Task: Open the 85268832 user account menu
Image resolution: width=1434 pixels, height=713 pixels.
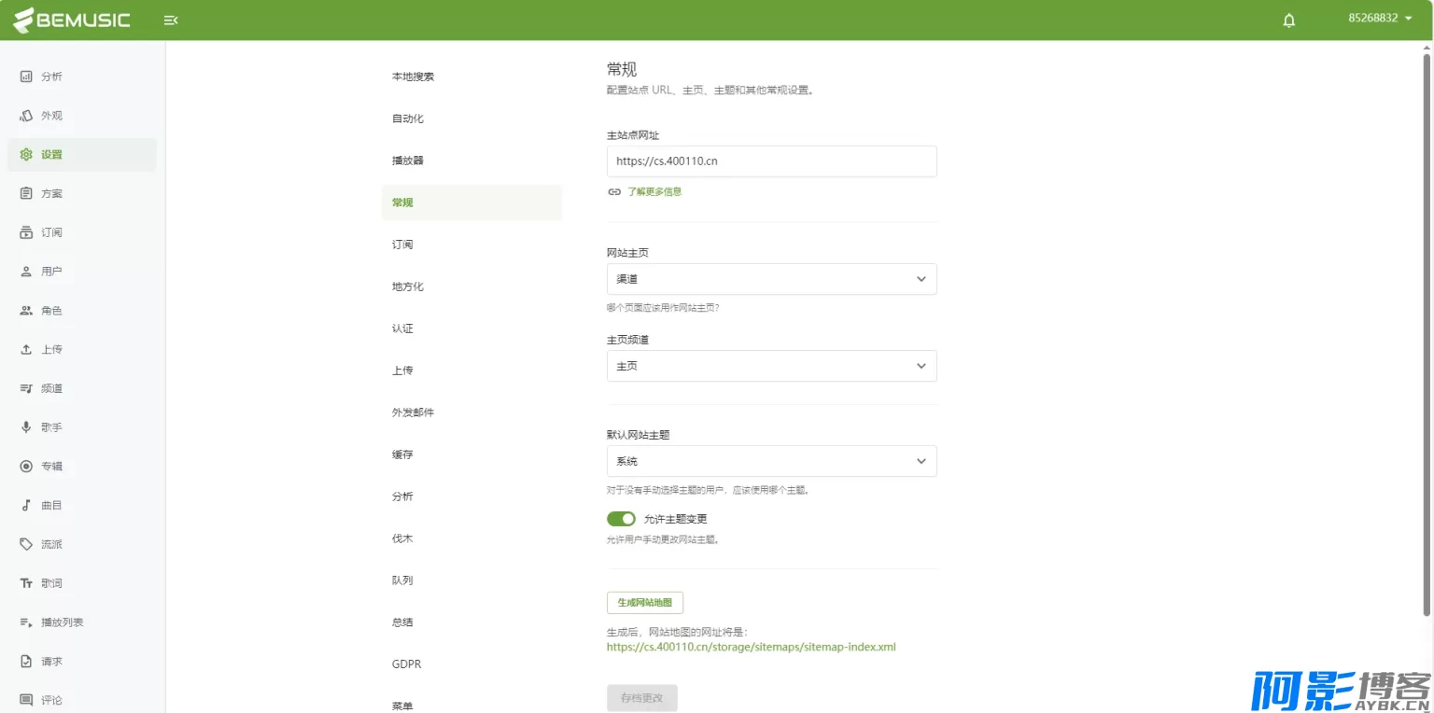Action: coord(1379,19)
